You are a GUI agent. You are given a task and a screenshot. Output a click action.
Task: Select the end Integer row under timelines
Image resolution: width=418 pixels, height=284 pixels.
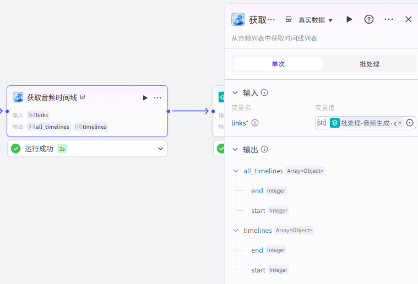[x=269, y=250]
